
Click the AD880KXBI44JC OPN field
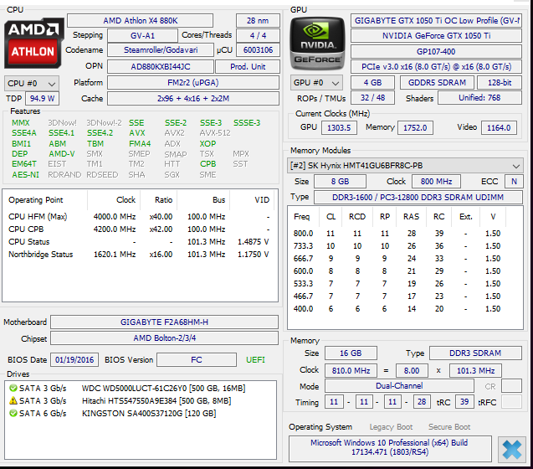click(161, 67)
